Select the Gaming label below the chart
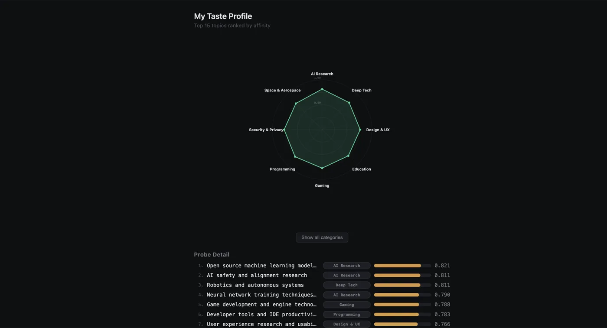Viewport: 607px width, 328px height. click(x=322, y=185)
